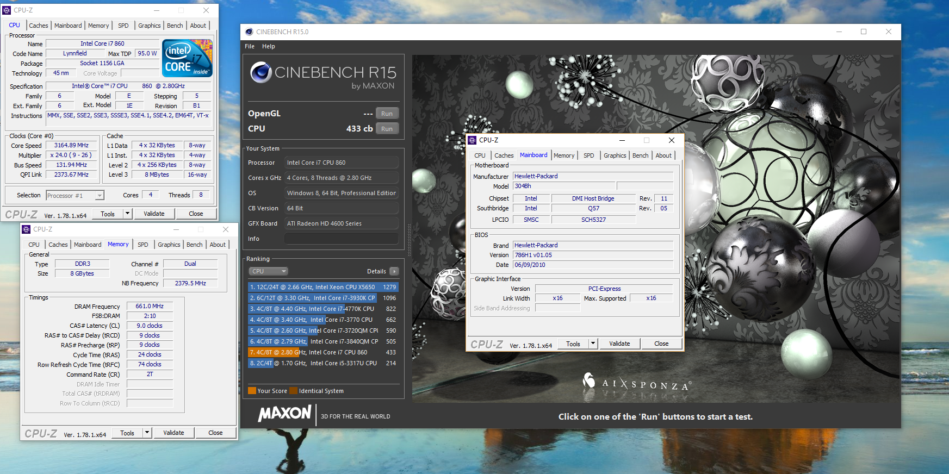This screenshot has height=474, width=949.
Task: Run the OpenGL benchmark test
Action: point(387,114)
